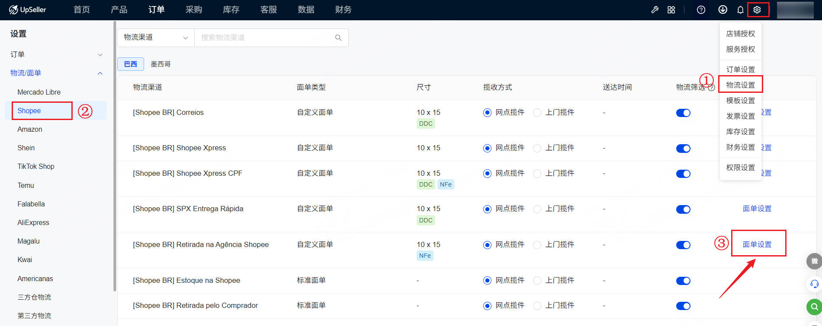
Task: Open the settings gear icon
Action: (x=757, y=9)
